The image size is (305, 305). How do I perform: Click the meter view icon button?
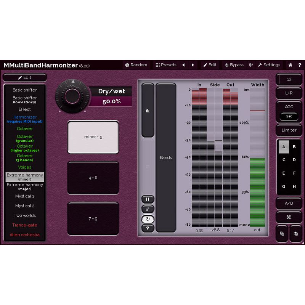pyautogui.click(x=148, y=111)
